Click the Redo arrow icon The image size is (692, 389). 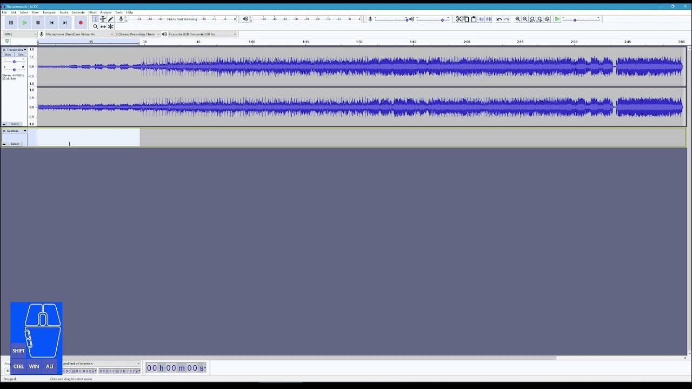coord(507,19)
